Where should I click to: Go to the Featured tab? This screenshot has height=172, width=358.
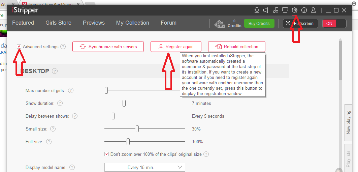[x=23, y=23]
